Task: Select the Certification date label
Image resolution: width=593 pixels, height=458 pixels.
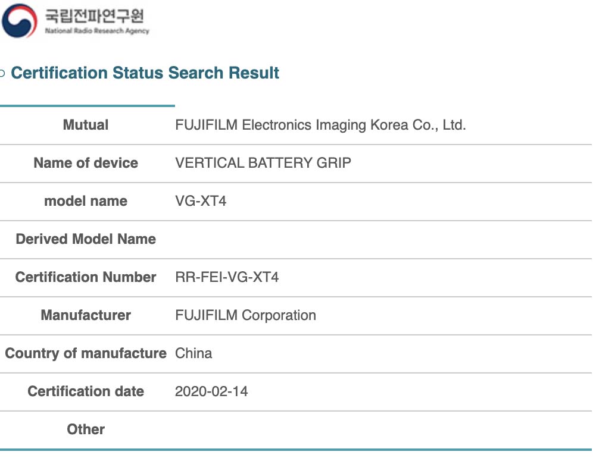Action: (x=86, y=391)
